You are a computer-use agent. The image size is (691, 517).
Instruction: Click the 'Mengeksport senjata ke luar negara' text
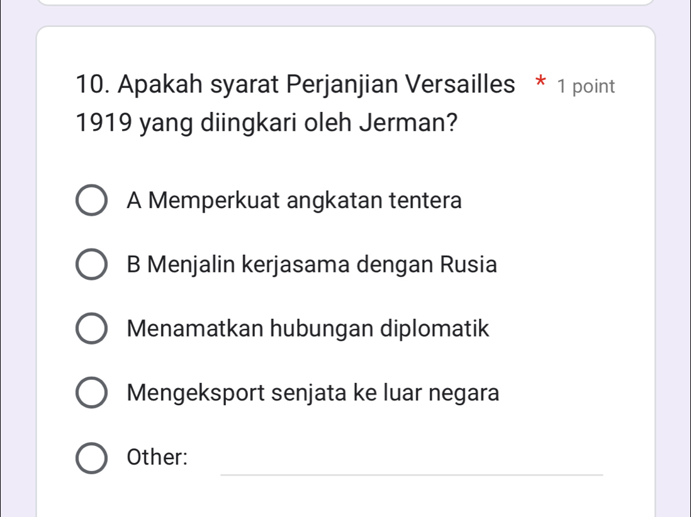[313, 394]
